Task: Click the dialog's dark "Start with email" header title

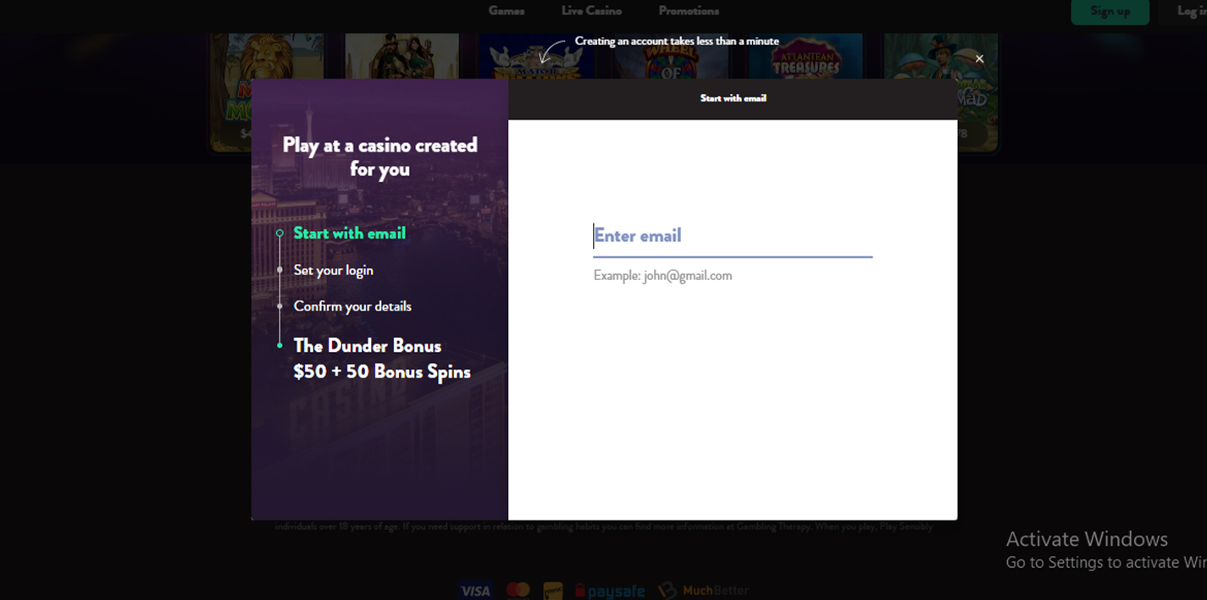Action: [733, 98]
